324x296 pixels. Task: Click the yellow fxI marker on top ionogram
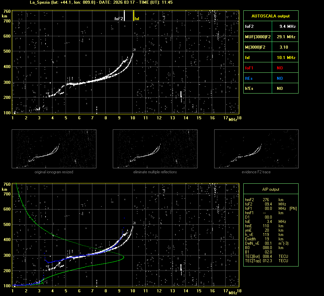pos(134,16)
